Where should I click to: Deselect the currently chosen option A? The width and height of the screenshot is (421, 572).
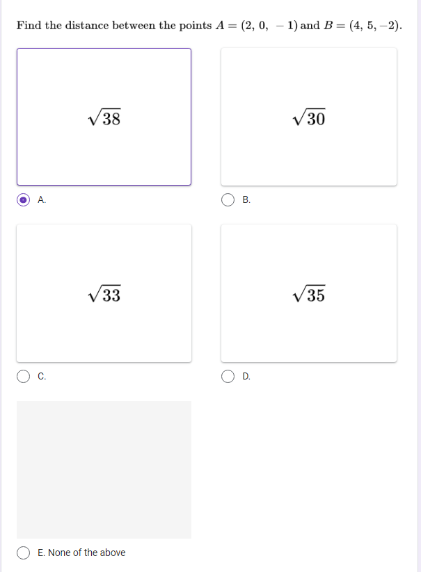[x=23, y=200]
